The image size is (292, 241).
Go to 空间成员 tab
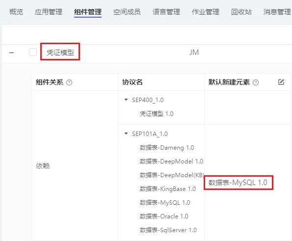(127, 12)
